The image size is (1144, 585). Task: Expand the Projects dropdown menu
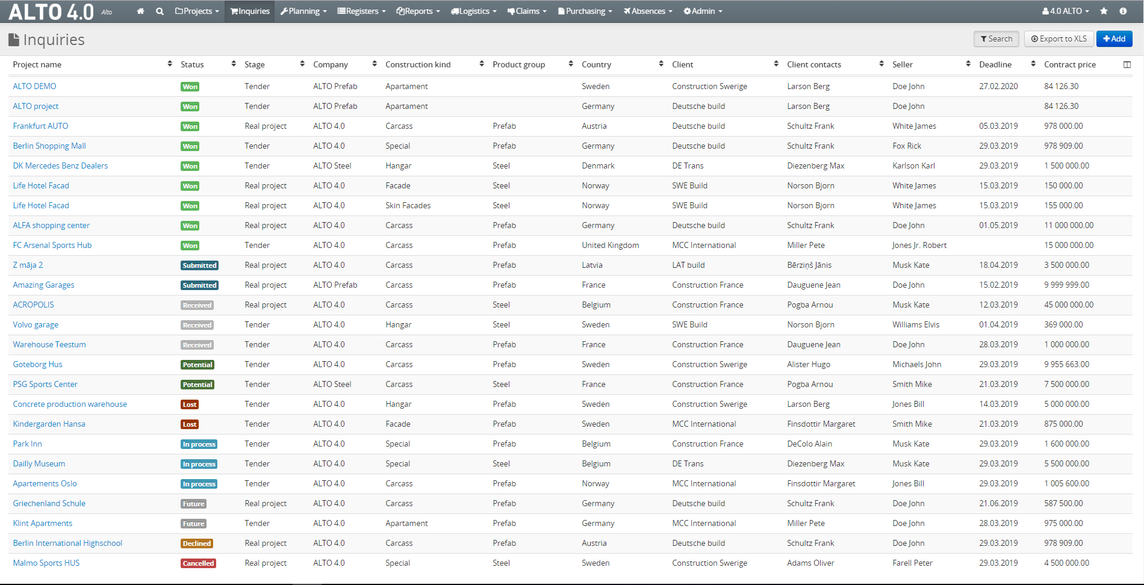tap(197, 11)
